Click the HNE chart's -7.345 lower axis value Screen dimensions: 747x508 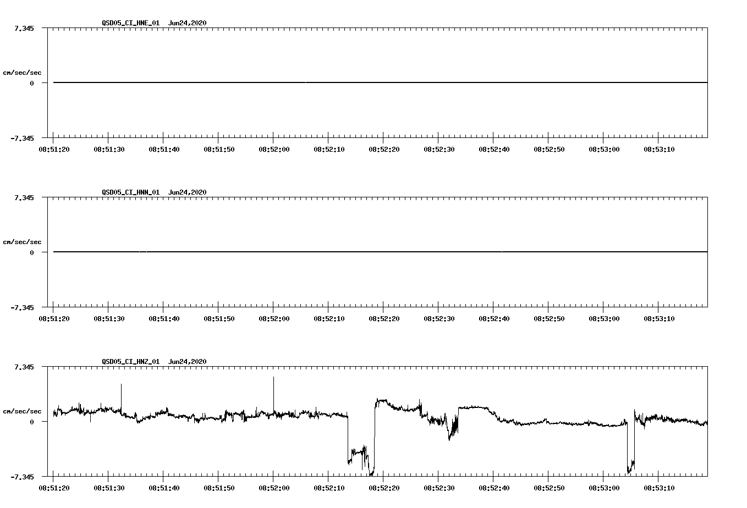(22, 138)
